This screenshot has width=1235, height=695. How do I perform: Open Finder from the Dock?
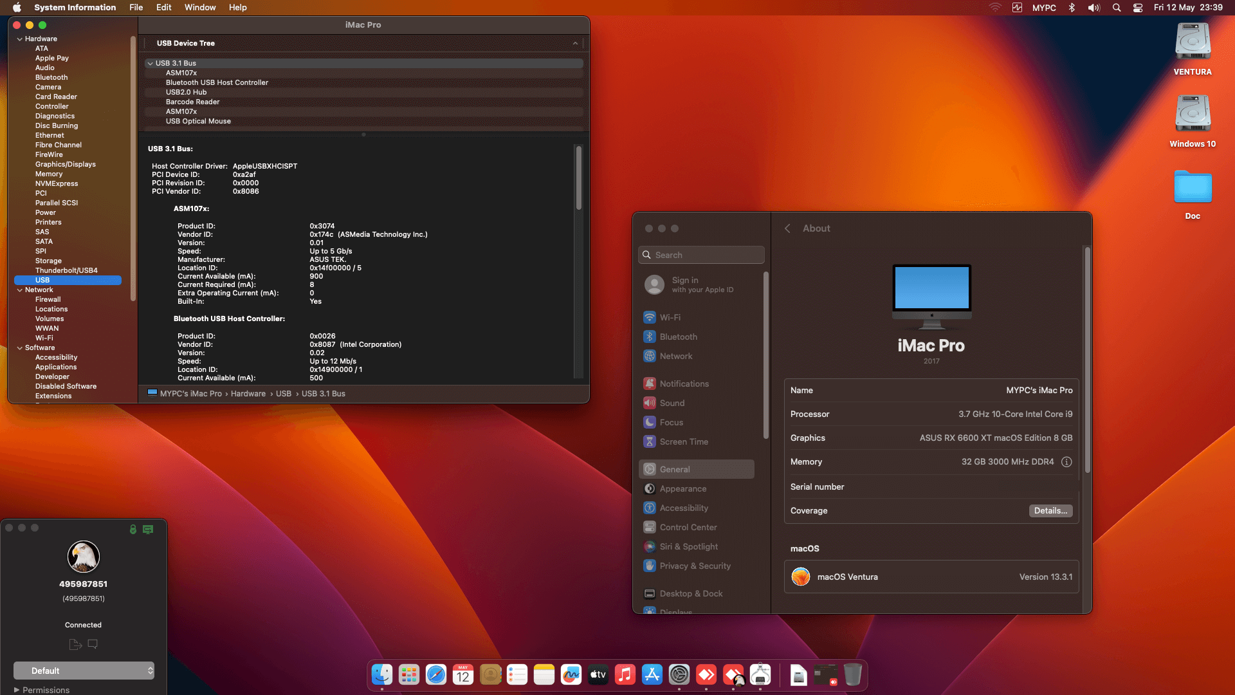coord(382,674)
